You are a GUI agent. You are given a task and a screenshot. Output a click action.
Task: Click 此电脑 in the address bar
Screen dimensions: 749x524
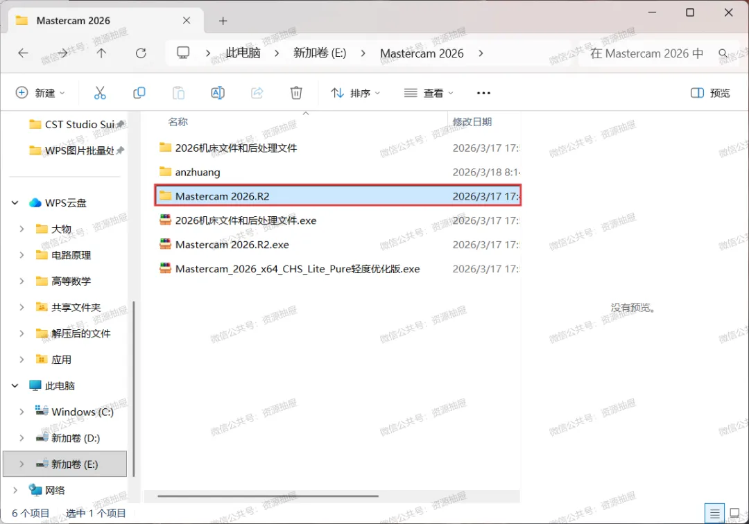pyautogui.click(x=243, y=53)
